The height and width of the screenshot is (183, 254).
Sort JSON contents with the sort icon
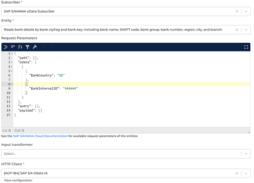click(x=20, y=47)
